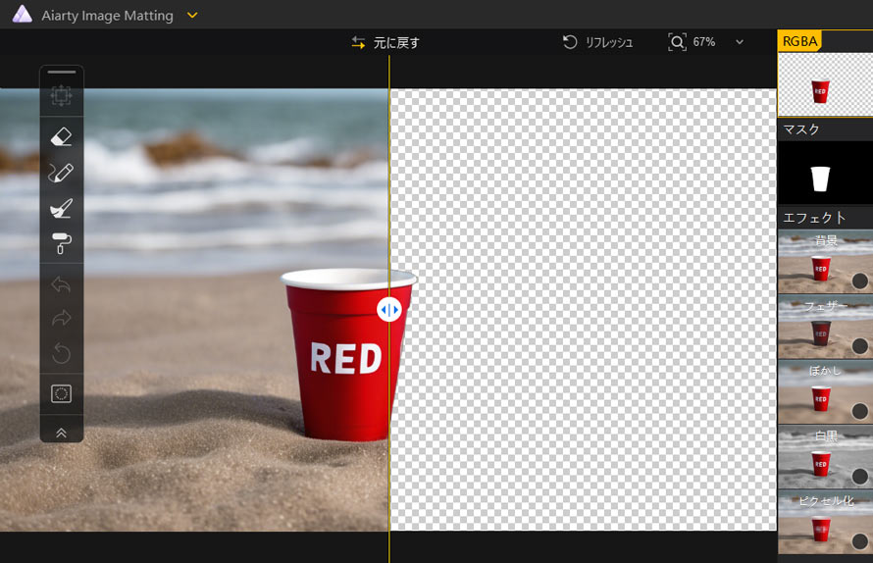Toggle the フェザー effect circle
Screen dimensions: 873x563
(x=860, y=346)
